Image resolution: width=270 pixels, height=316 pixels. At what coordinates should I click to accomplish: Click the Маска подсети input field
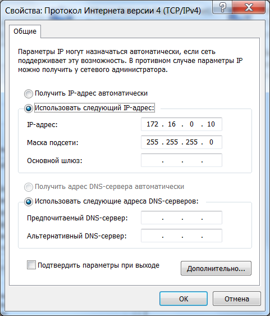click(181, 142)
